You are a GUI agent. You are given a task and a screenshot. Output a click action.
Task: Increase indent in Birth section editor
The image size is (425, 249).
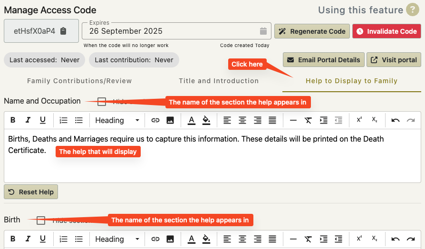tap(323, 239)
